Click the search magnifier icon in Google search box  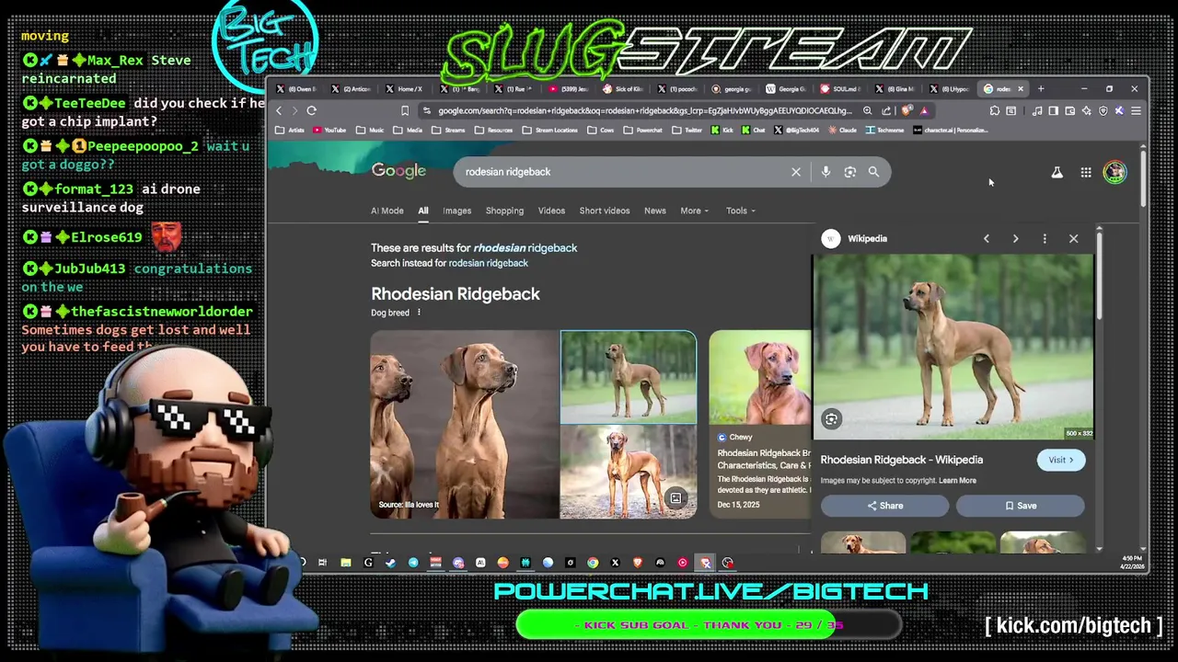(873, 172)
